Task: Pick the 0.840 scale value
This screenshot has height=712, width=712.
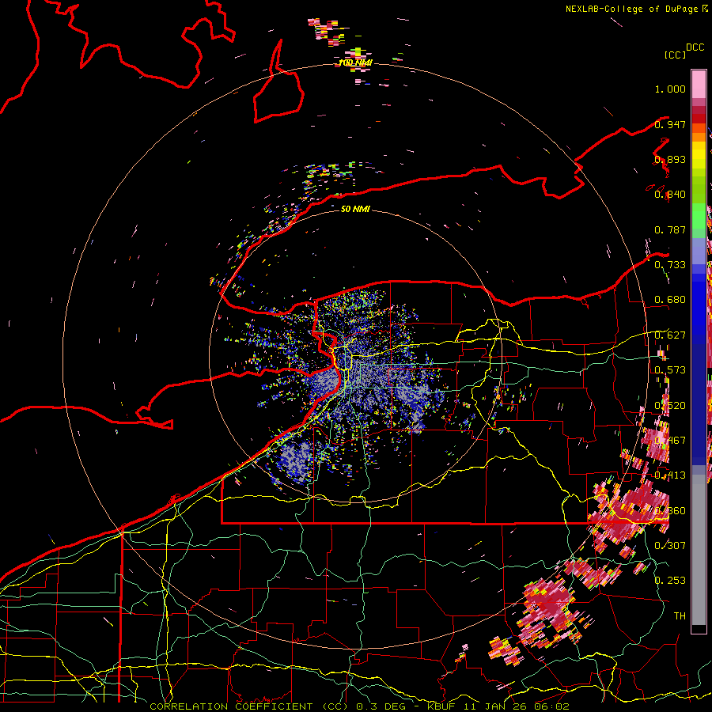Action: click(x=670, y=195)
